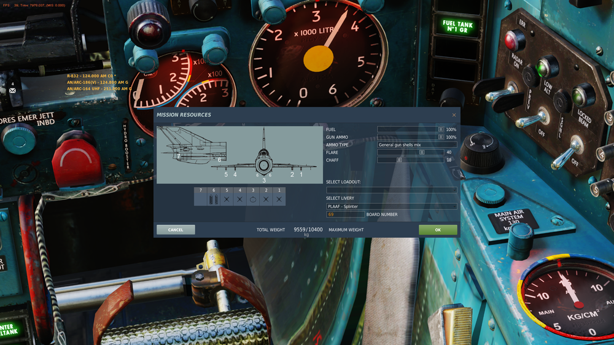Click the aircraft side-view tail diagram
This screenshot has width=614, height=345.
coord(192,145)
